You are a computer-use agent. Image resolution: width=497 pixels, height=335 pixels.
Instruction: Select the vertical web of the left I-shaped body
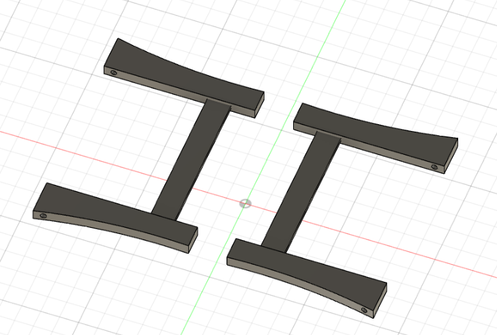tap(191, 159)
